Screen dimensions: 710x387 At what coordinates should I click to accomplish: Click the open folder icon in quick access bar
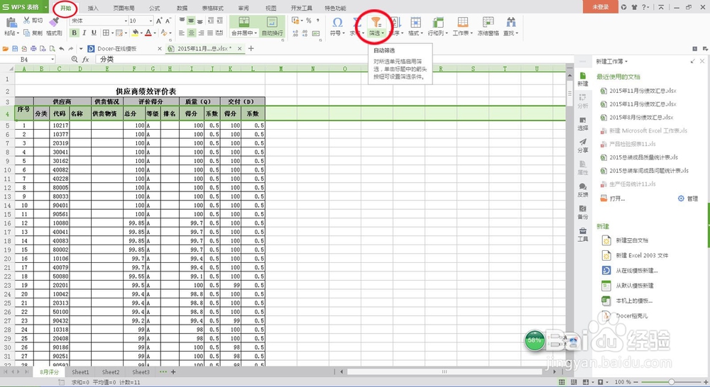(6, 48)
